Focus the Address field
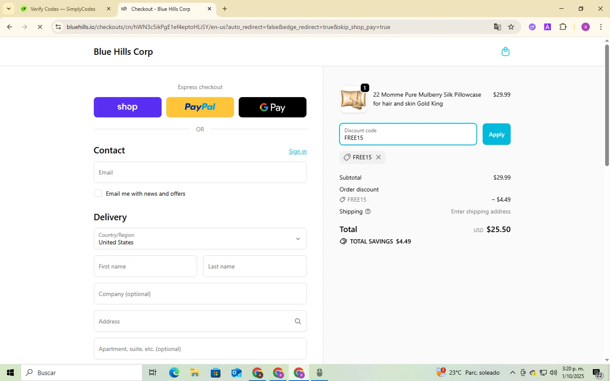Image resolution: width=610 pixels, height=381 pixels. 200,321
